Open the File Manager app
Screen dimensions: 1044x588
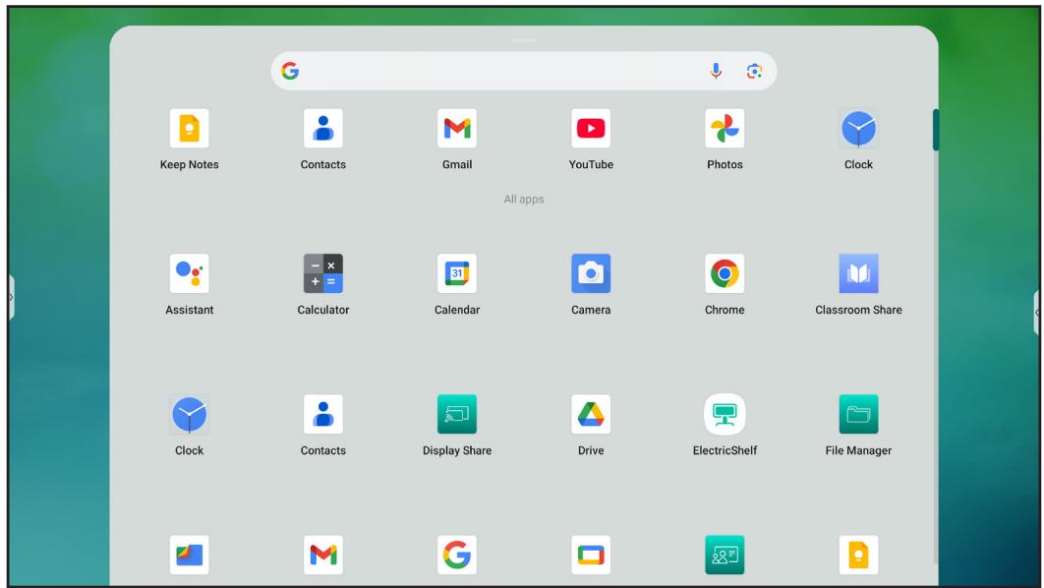(x=858, y=414)
